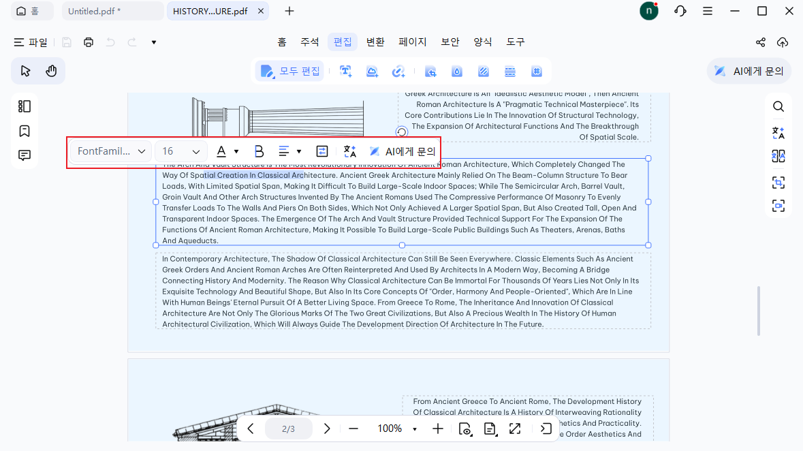The width and height of the screenshot is (803, 451).
Task: Click the translate icon in right sidebar
Action: (778, 133)
